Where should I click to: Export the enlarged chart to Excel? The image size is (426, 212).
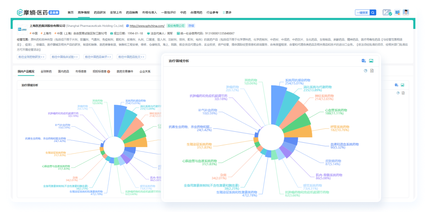pyautogui.click(x=364, y=61)
